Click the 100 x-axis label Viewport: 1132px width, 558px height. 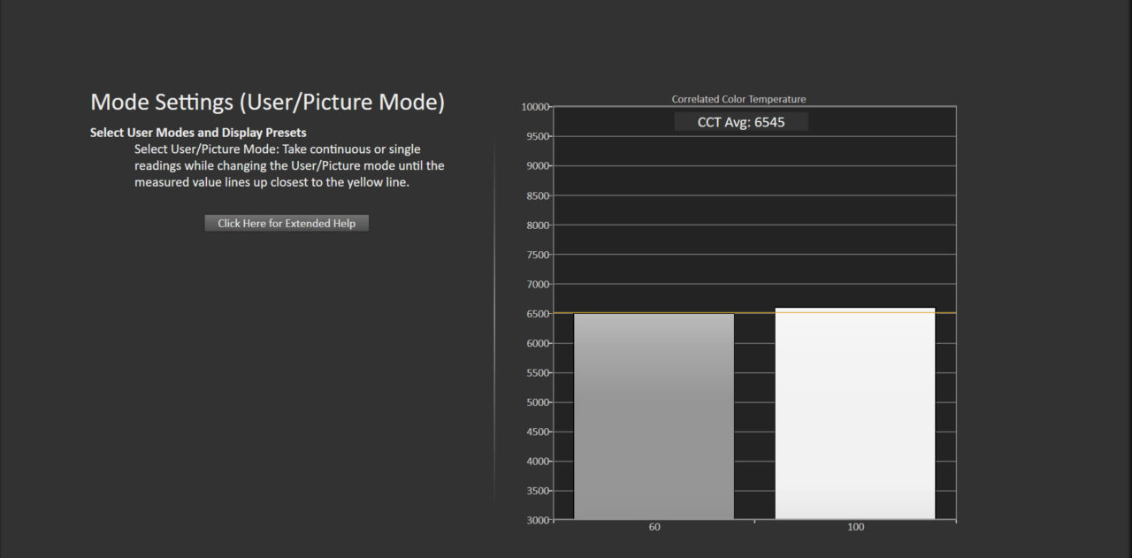point(855,528)
